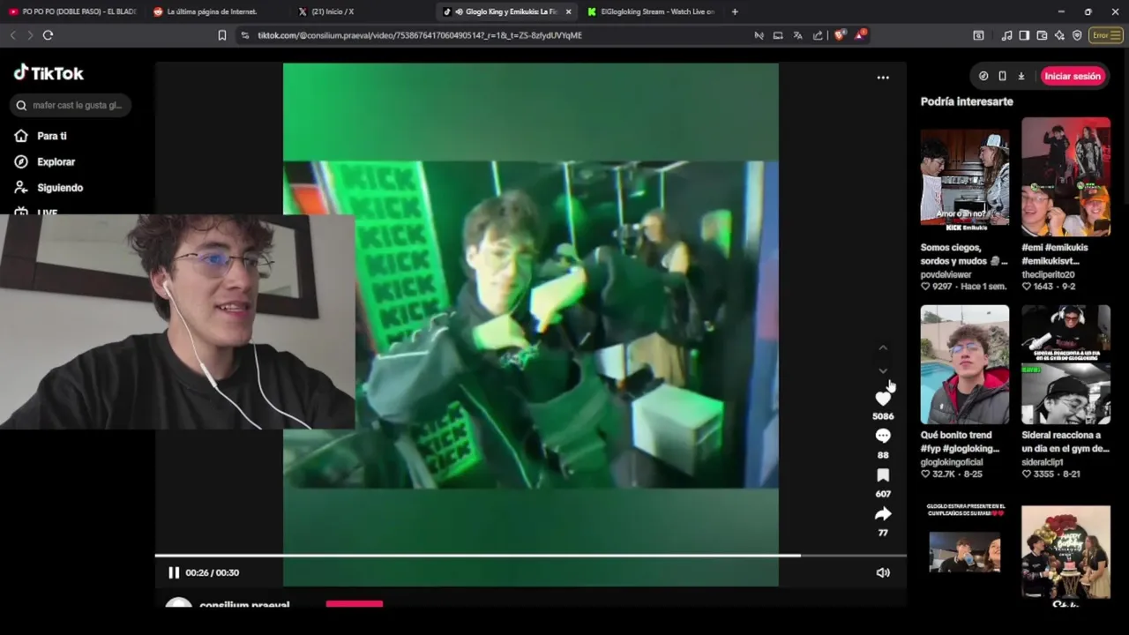This screenshot has height=635, width=1129.
Task: Open the VPN shield icon
Action: pos(1077,35)
